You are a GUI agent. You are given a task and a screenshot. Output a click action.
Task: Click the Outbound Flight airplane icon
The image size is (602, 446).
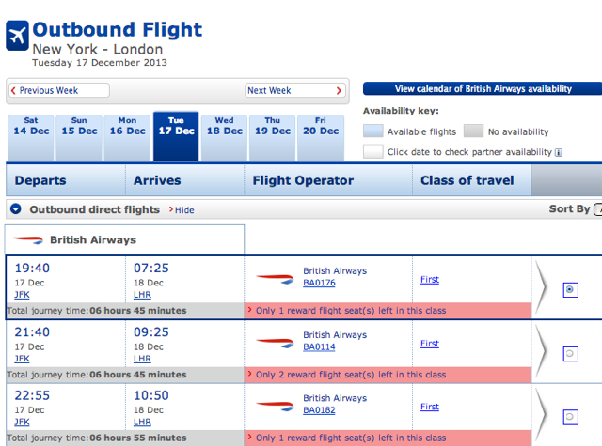(17, 36)
